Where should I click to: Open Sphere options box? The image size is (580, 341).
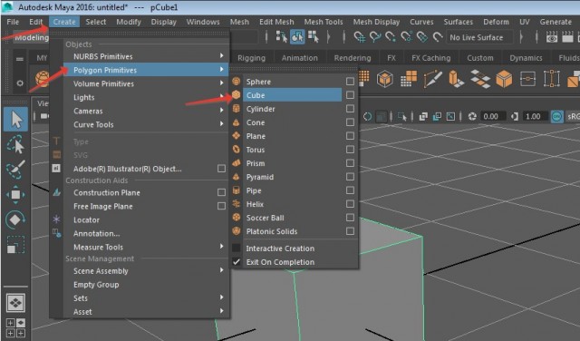coord(350,81)
